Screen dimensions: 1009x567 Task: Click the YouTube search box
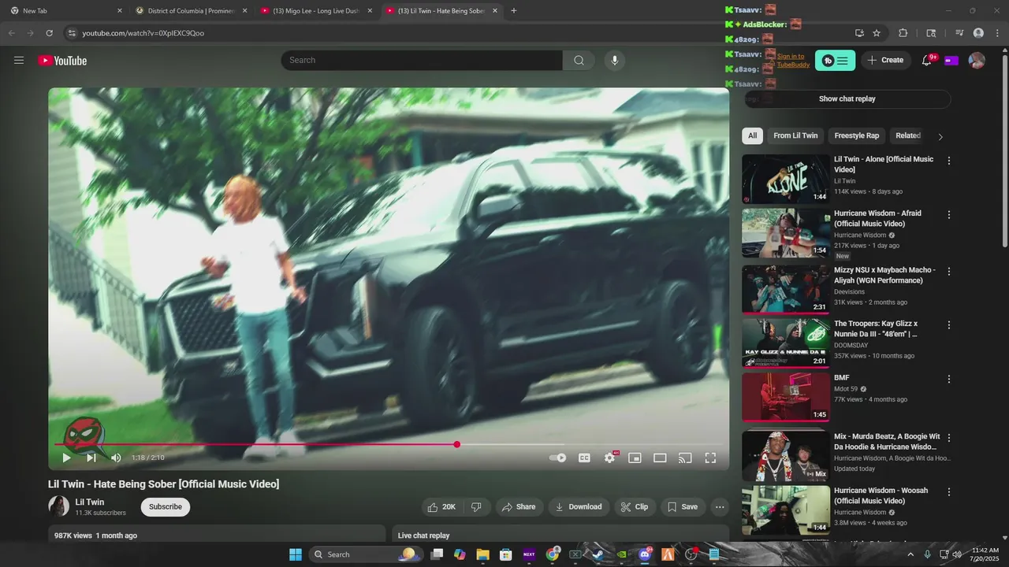(x=422, y=60)
